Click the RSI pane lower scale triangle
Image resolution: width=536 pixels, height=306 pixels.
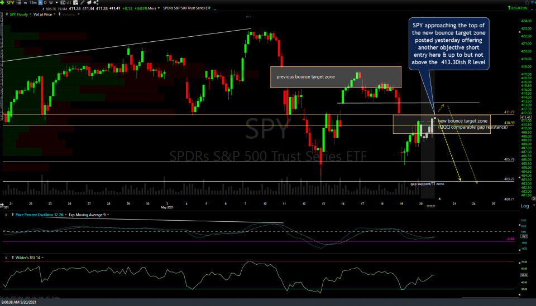[x=520, y=294]
